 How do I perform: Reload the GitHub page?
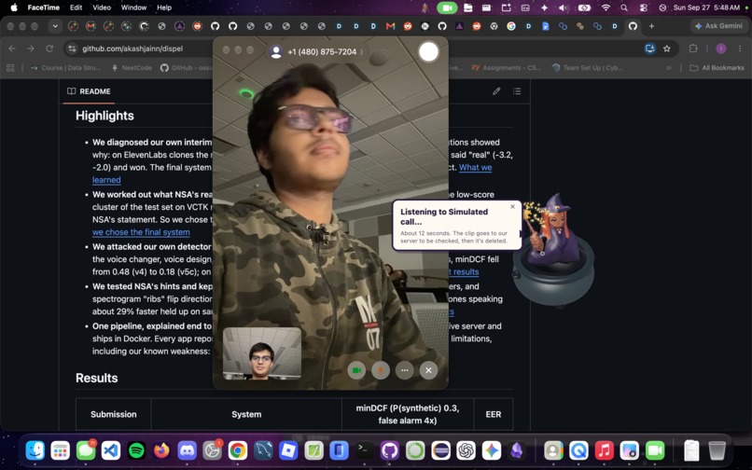point(49,48)
